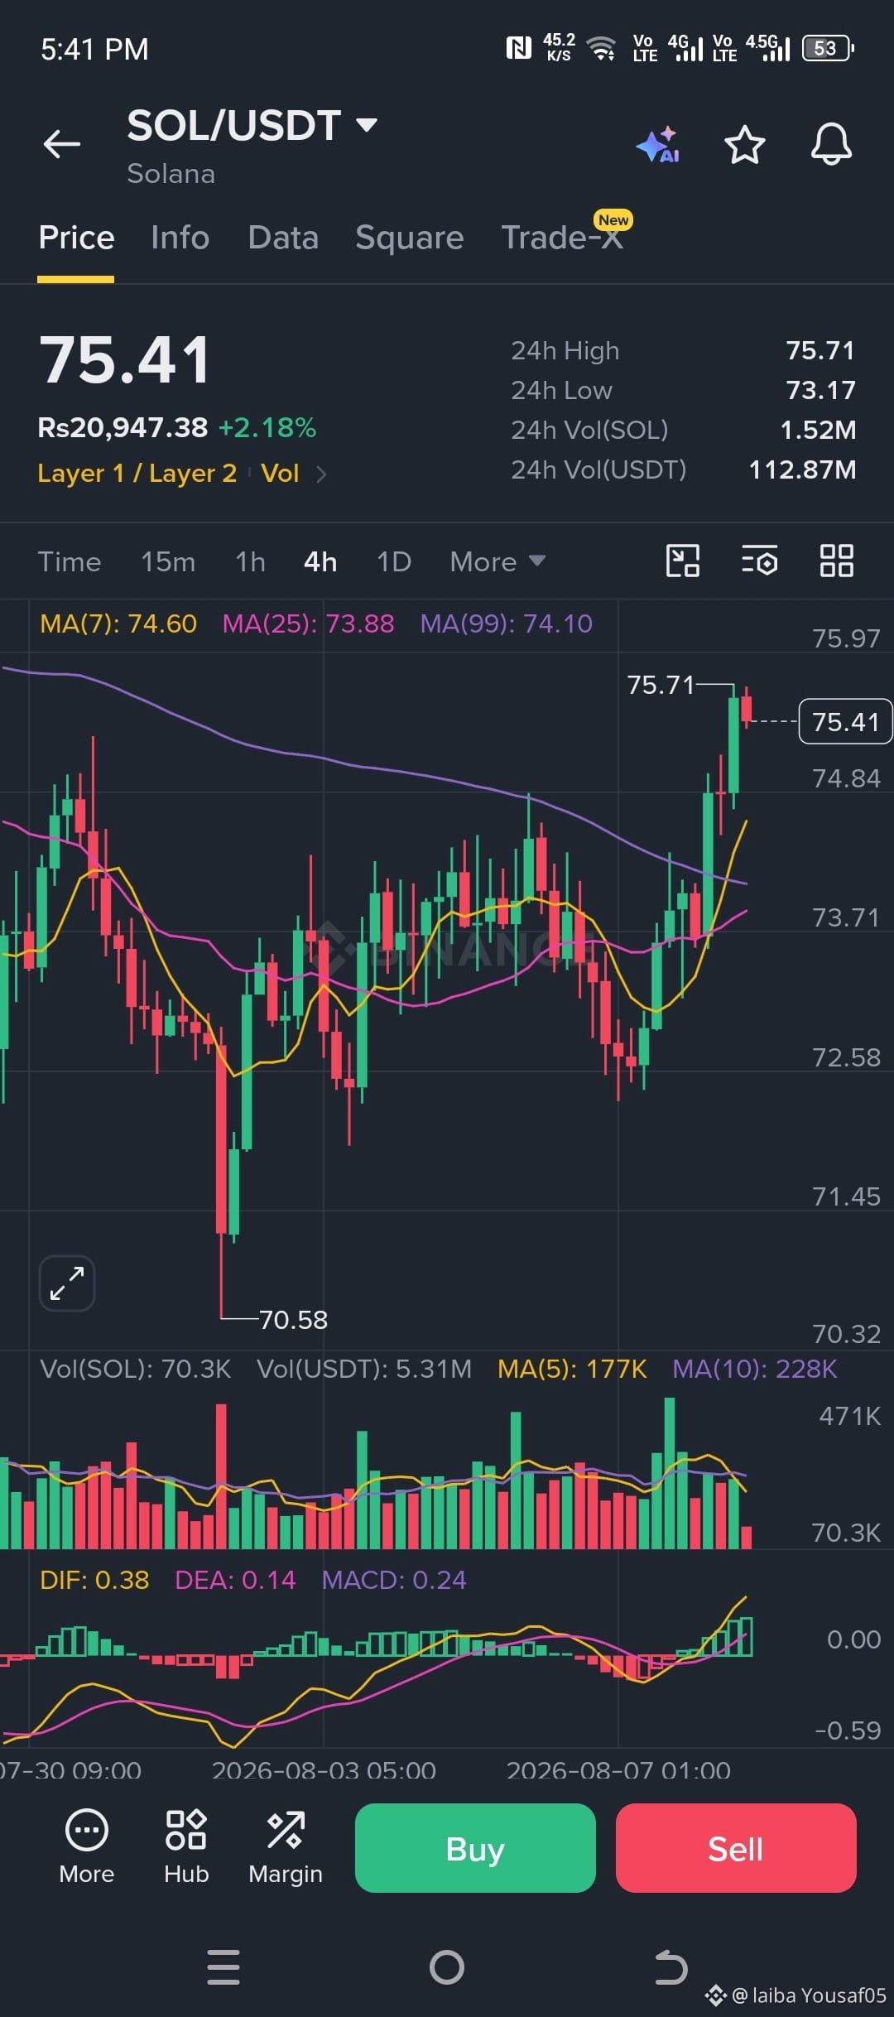894x2017 pixels.
Task: Open the price alert bell icon
Action: point(831,145)
